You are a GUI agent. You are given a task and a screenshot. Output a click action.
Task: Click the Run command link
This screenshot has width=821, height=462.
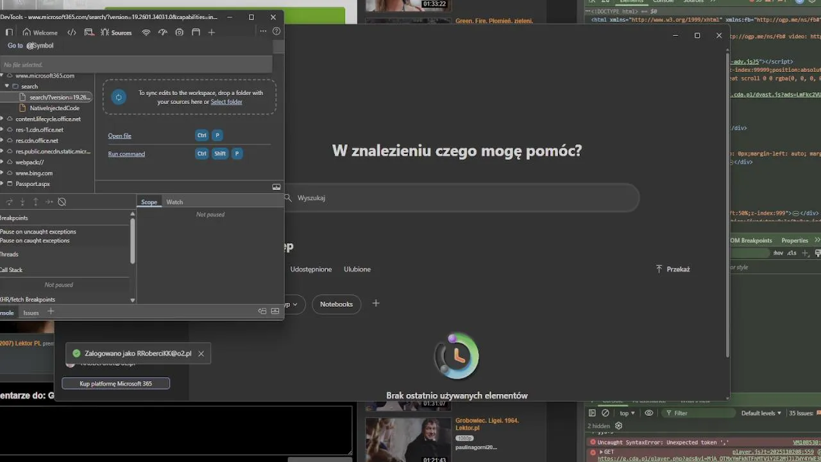pyautogui.click(x=126, y=154)
